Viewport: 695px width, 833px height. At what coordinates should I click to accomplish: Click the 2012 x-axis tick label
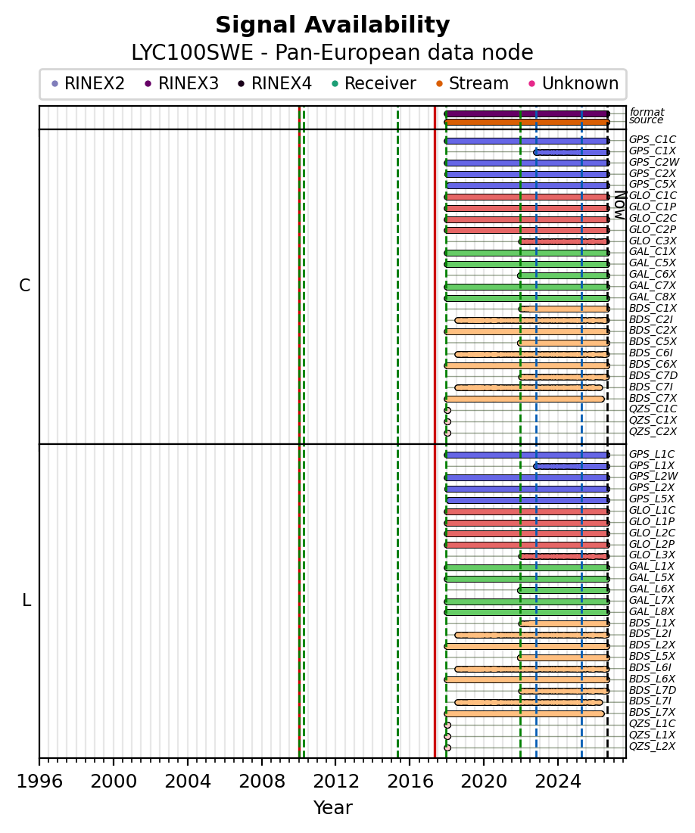[x=335, y=782]
